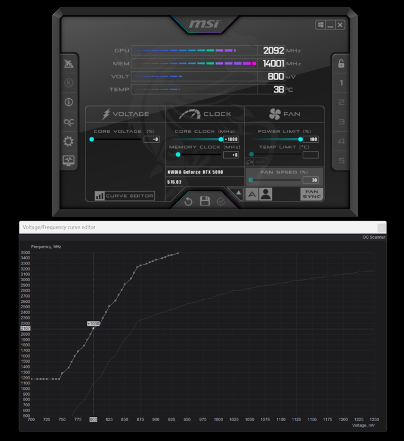Click the fan speed 30 input field
404x441 pixels.
point(310,180)
